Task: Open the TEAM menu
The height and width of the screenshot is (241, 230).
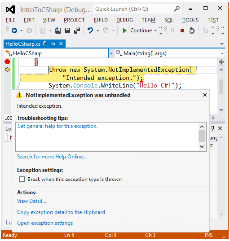Action: click(148, 20)
